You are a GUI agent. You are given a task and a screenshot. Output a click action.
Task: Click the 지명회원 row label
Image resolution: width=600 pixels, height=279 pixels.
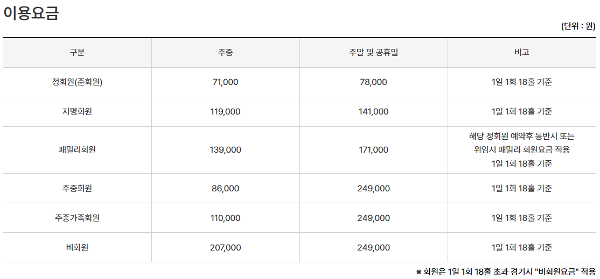point(77,112)
